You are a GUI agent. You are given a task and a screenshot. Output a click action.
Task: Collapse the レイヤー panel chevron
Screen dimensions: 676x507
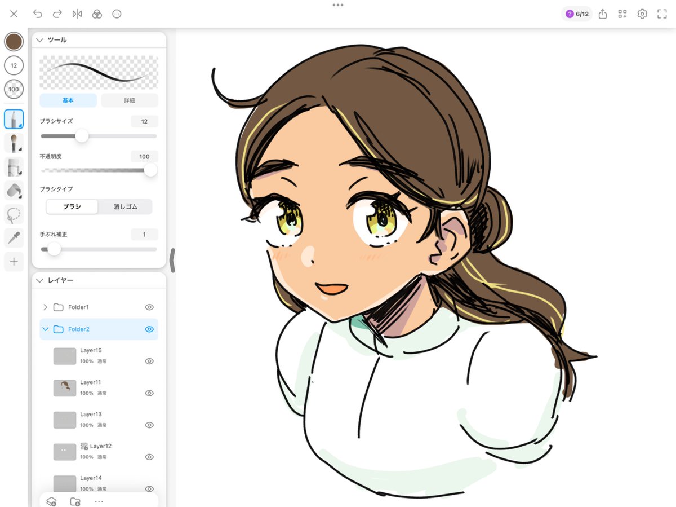click(39, 280)
